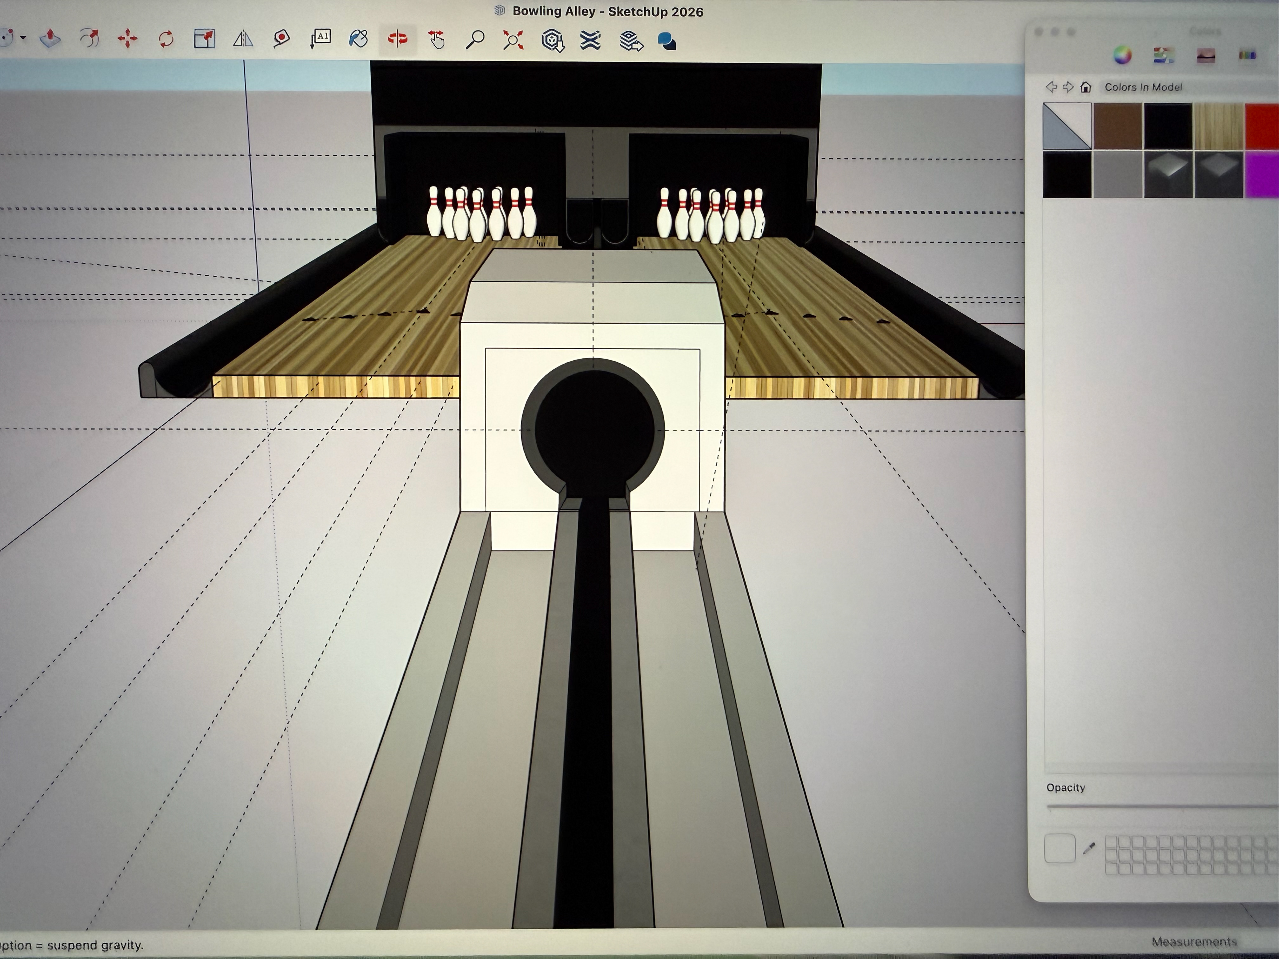Select the Paint Bucket tool
1279x959 pixels.
358,39
